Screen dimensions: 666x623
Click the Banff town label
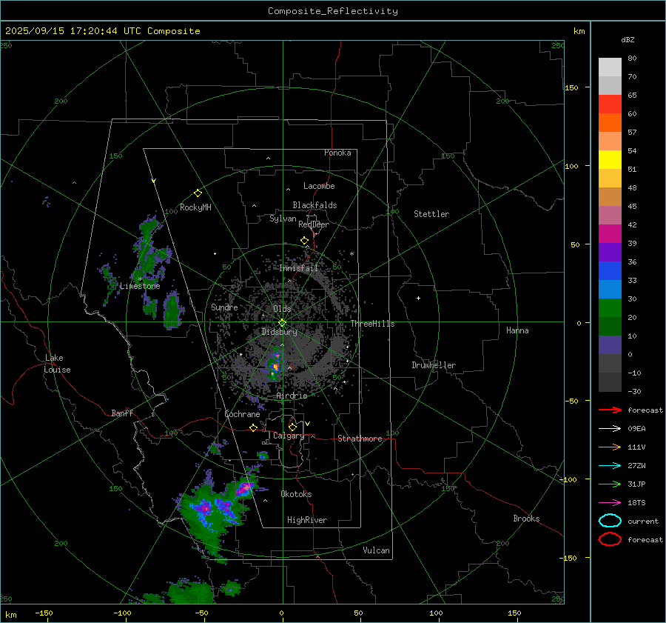(x=122, y=413)
